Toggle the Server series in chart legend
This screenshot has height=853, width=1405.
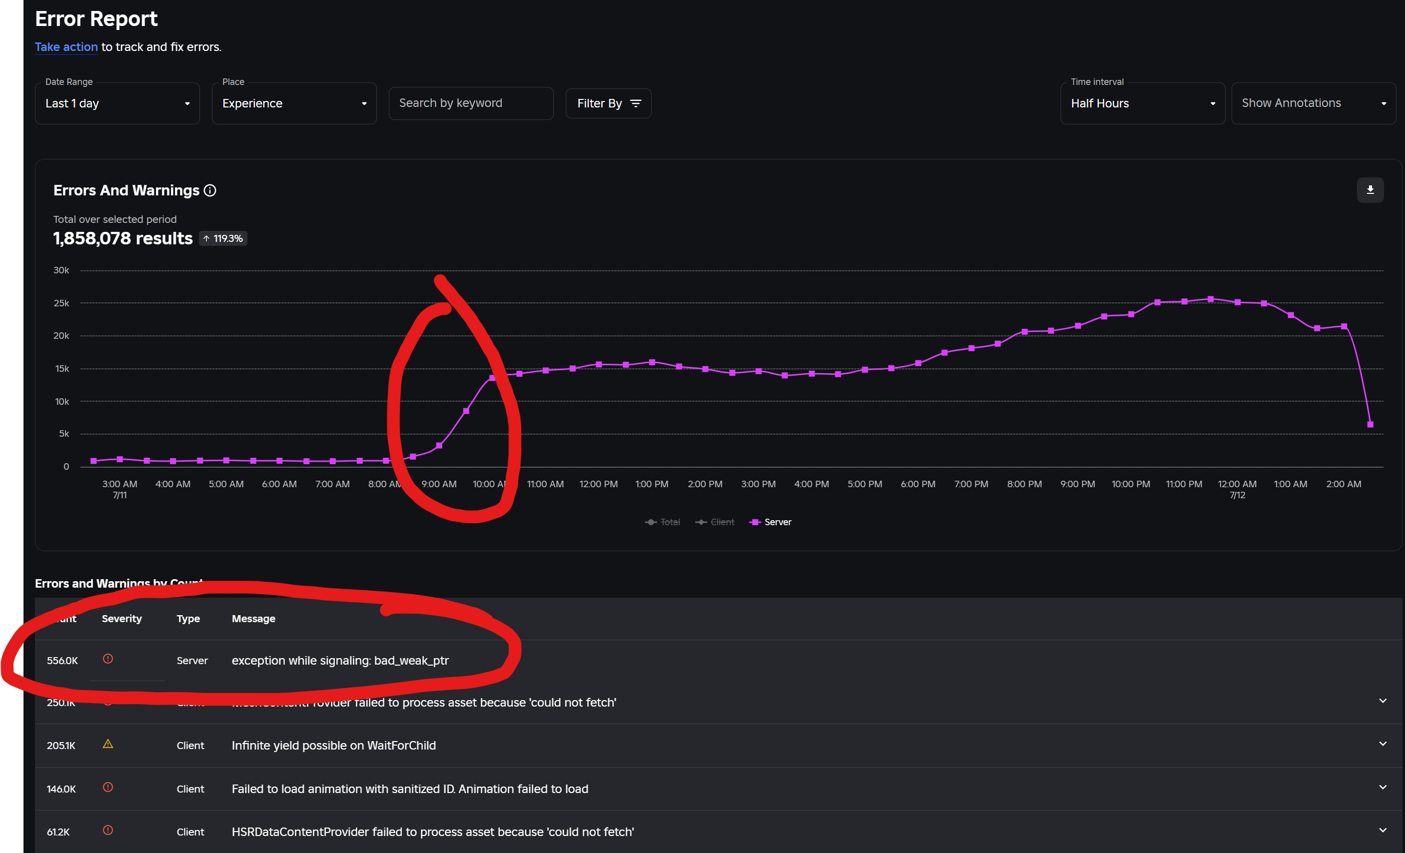point(771,522)
